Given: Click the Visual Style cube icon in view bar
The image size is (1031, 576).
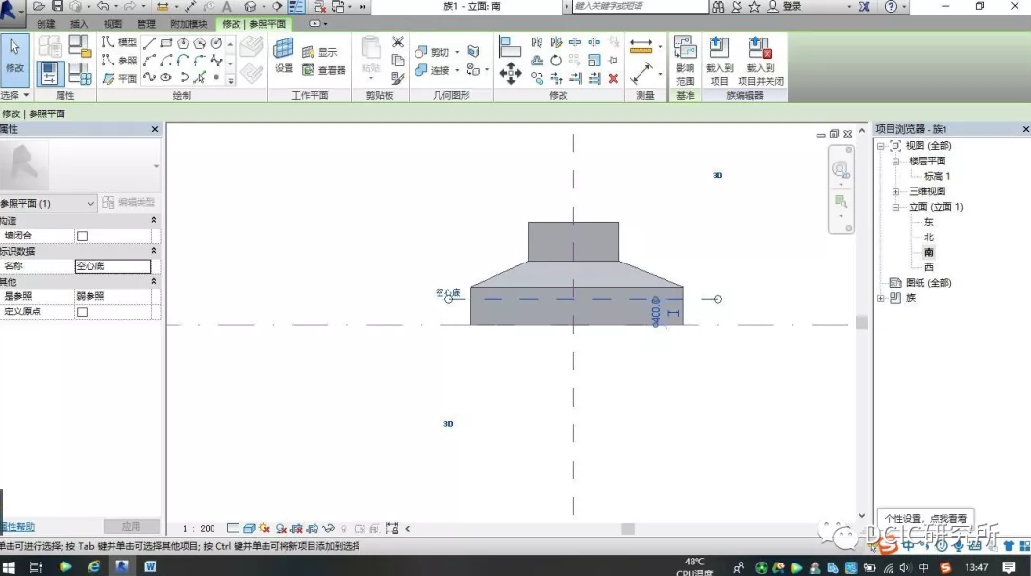Looking at the screenshot, I should [249, 528].
